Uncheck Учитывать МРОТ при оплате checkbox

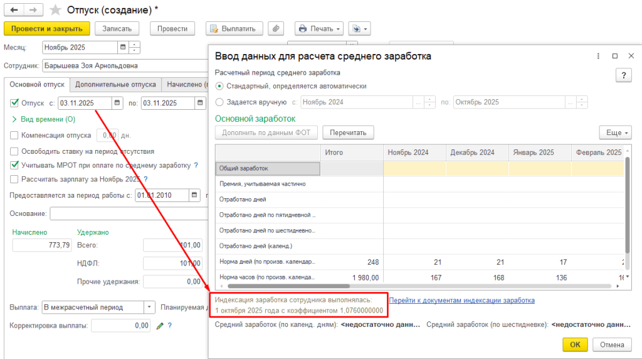(14, 165)
